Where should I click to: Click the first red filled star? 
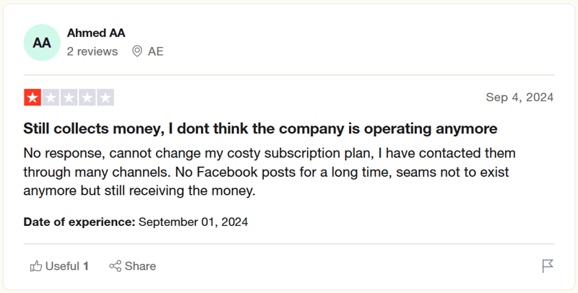tap(33, 97)
